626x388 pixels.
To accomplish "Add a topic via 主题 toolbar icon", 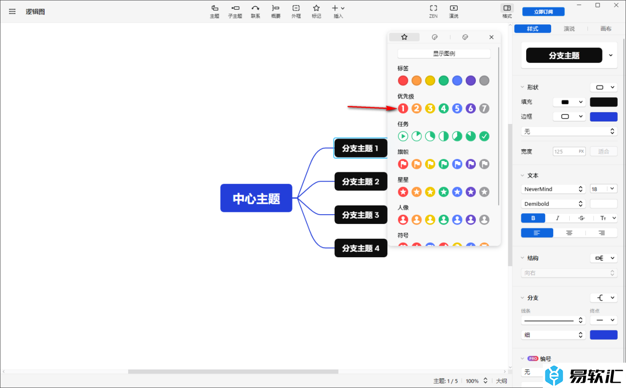I will tap(215, 12).
